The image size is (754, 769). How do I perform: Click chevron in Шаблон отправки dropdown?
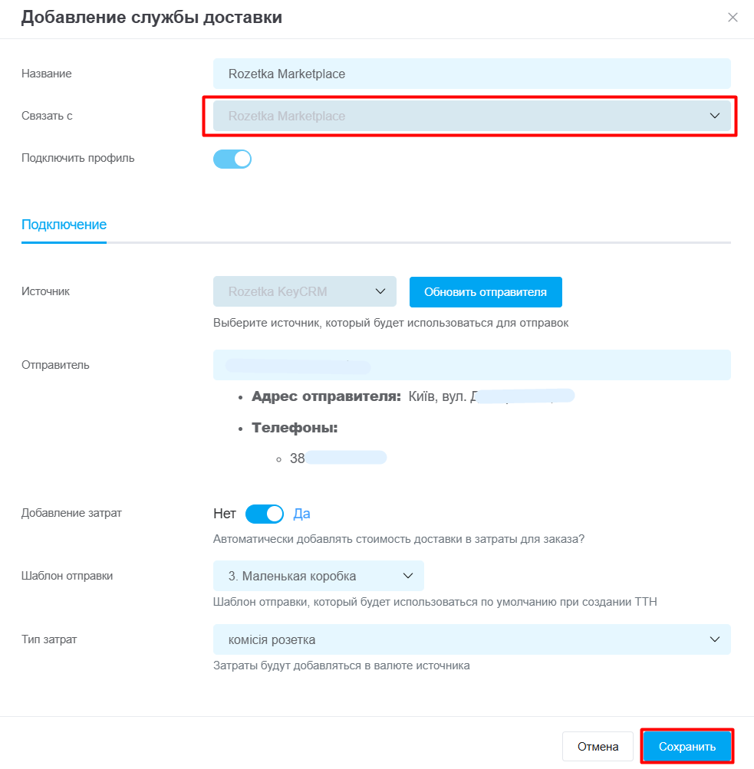click(407, 576)
